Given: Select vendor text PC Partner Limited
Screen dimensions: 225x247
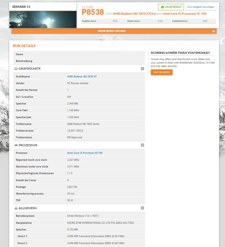Looking at the screenshot, I should pyautogui.click(x=78, y=83).
